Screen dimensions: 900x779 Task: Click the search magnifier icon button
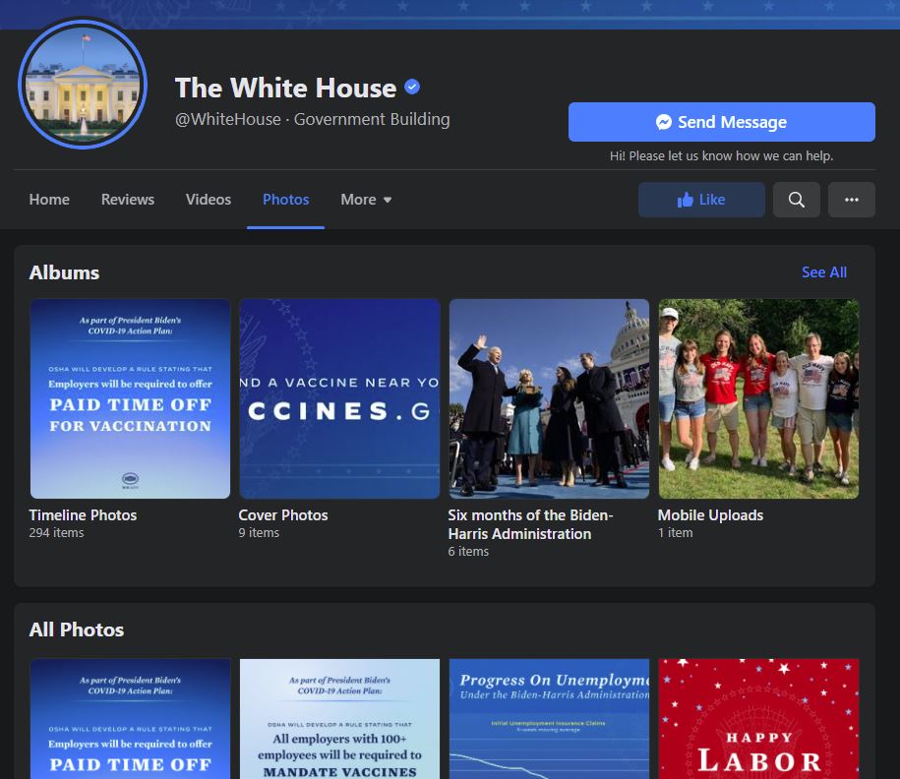click(796, 200)
